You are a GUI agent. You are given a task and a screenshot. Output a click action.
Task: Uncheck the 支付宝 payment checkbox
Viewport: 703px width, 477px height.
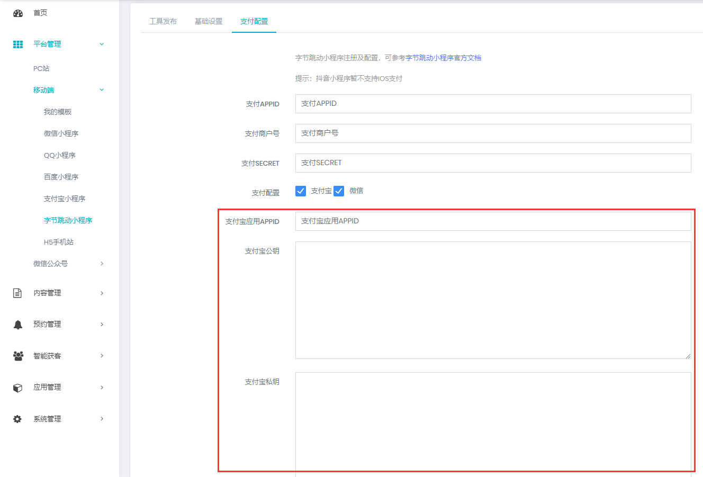[301, 191]
